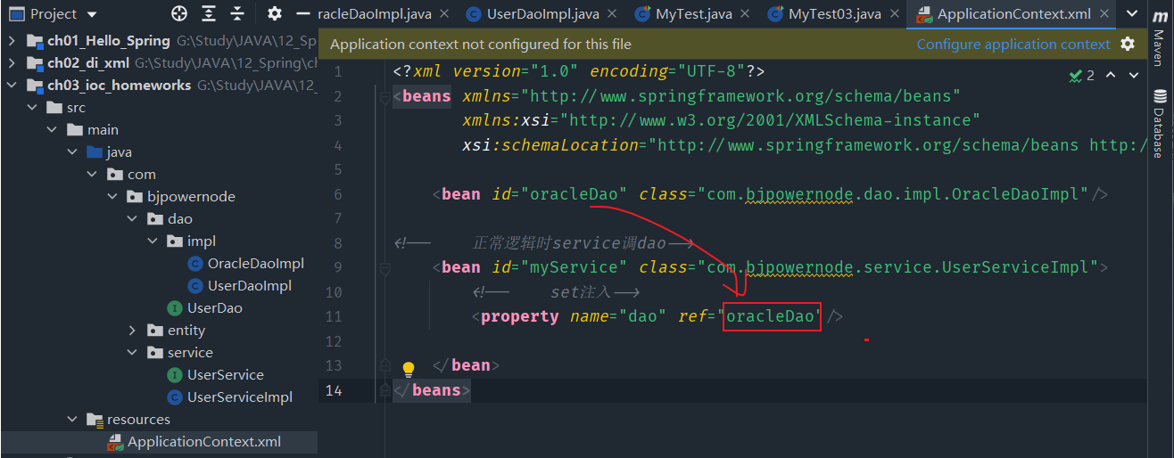Fold the beans tag at line 2

point(384,96)
